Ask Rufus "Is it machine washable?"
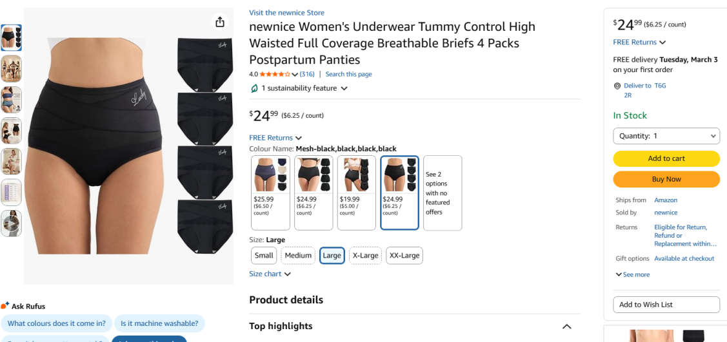Viewport: 727px width, 342px height. (159, 323)
